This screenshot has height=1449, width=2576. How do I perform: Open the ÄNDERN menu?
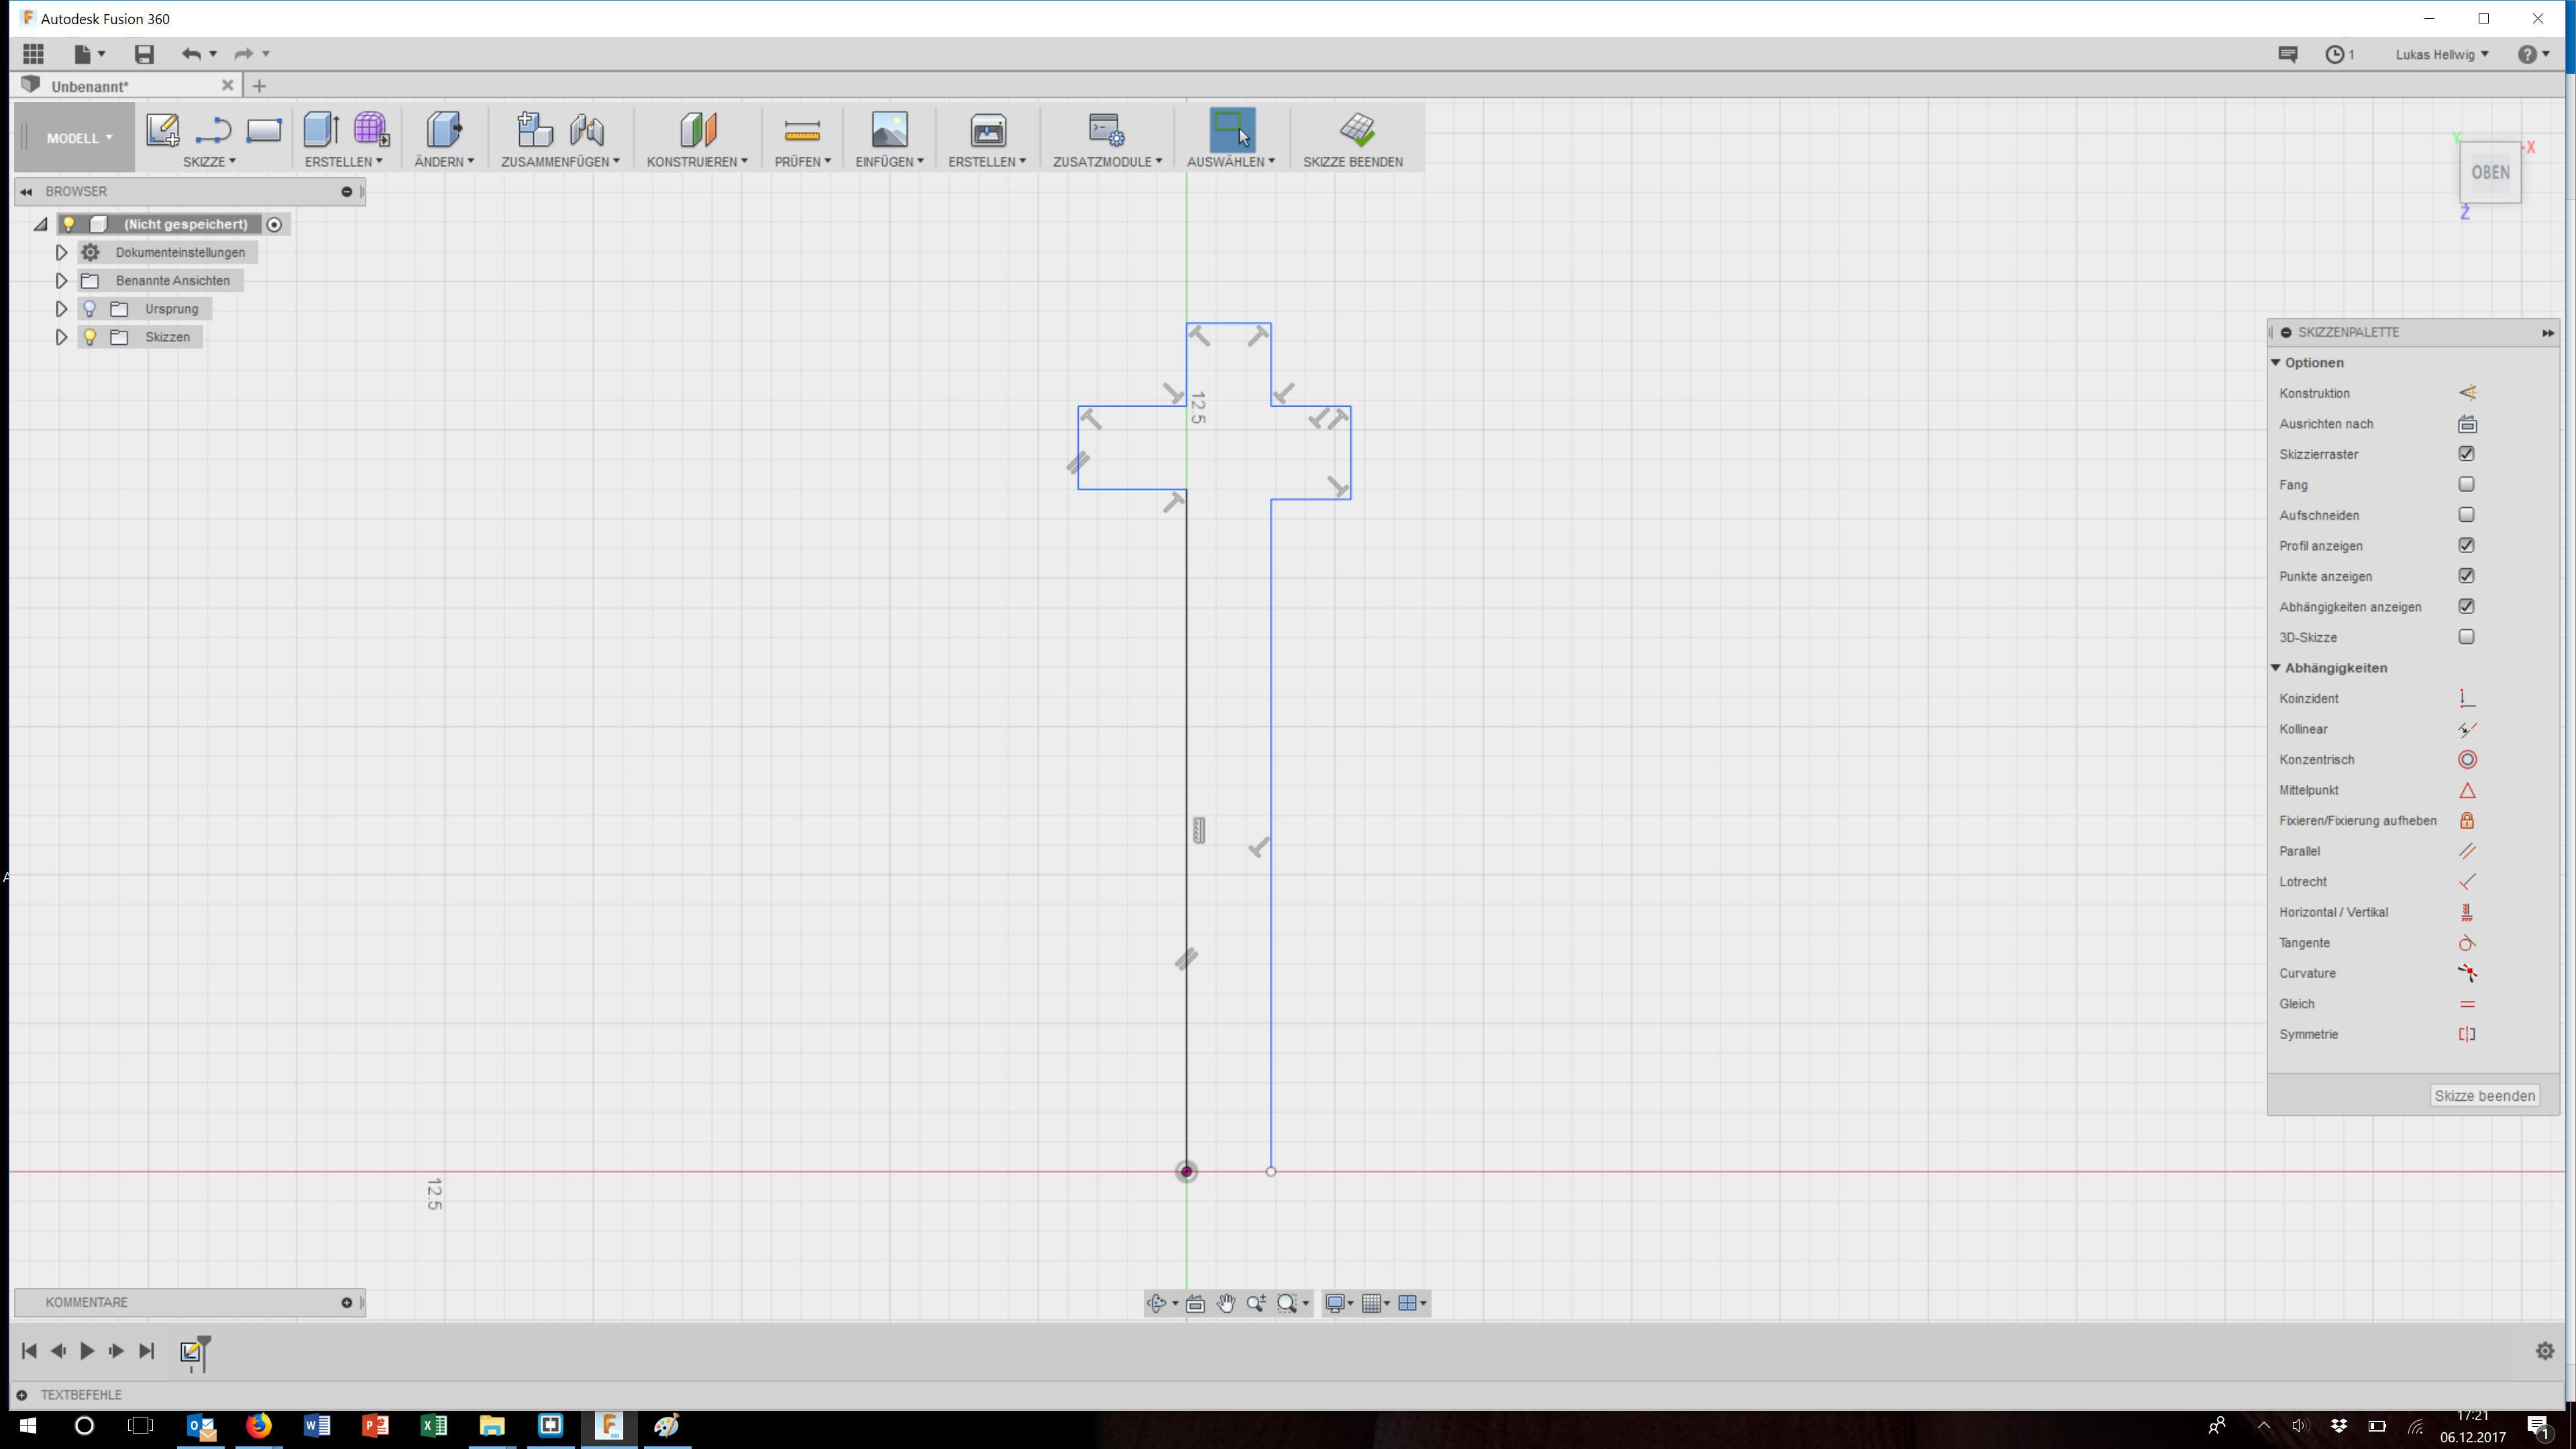(444, 161)
